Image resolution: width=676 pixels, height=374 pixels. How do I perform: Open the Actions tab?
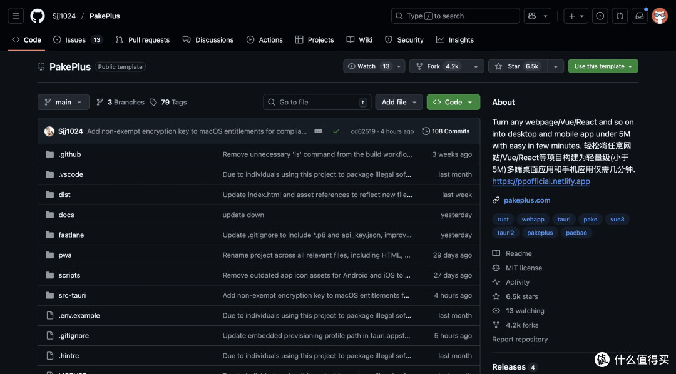coord(264,39)
